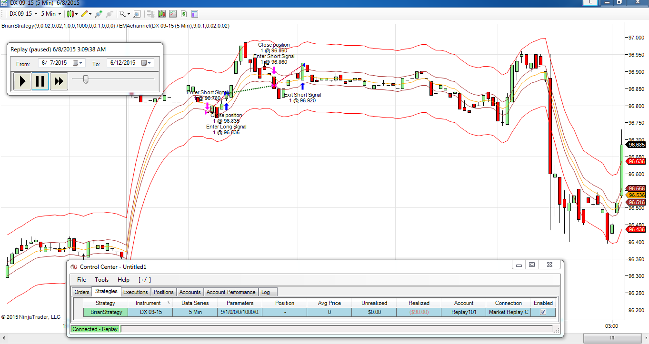Switch to the Strategies tab
The height and width of the screenshot is (344, 649).
[x=106, y=291]
